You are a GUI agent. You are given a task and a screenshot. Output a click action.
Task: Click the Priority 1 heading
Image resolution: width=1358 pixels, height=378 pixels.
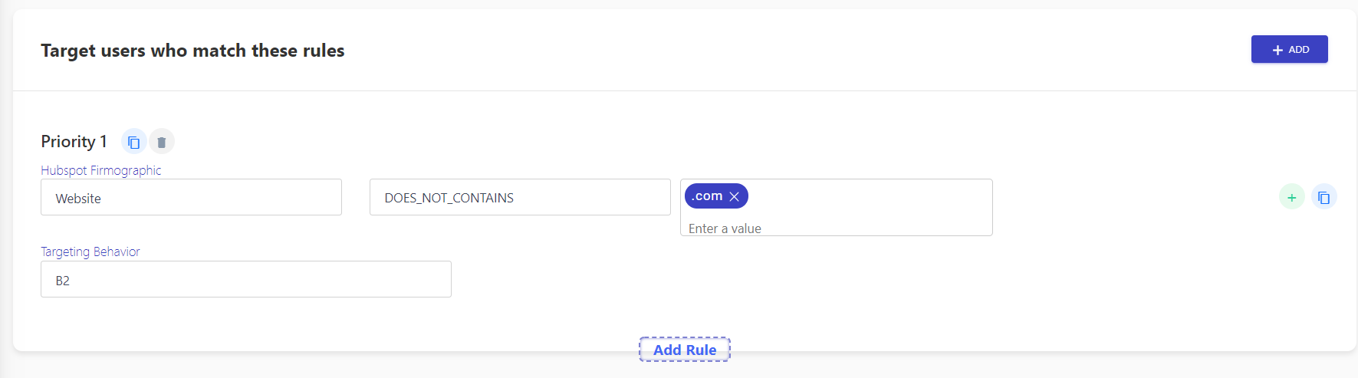coord(74,142)
